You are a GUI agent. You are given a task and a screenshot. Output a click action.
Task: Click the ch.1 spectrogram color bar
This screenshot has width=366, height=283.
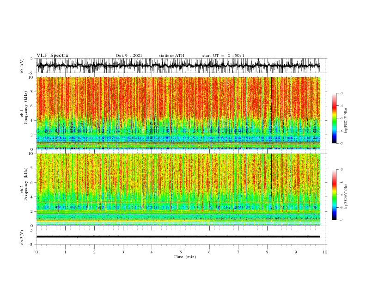click(x=335, y=118)
